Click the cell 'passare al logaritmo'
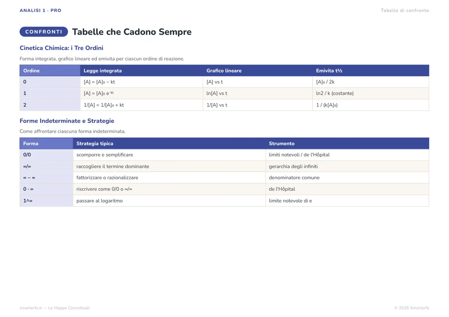 (169, 201)
